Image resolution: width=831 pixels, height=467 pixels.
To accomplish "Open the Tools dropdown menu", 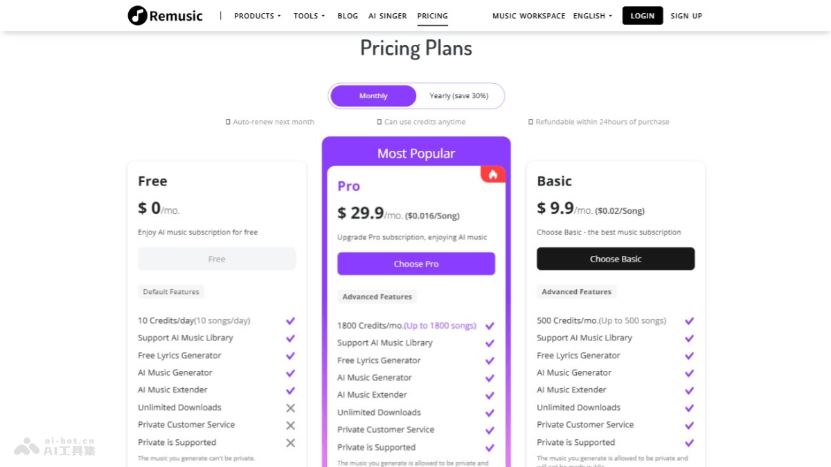I will point(309,16).
